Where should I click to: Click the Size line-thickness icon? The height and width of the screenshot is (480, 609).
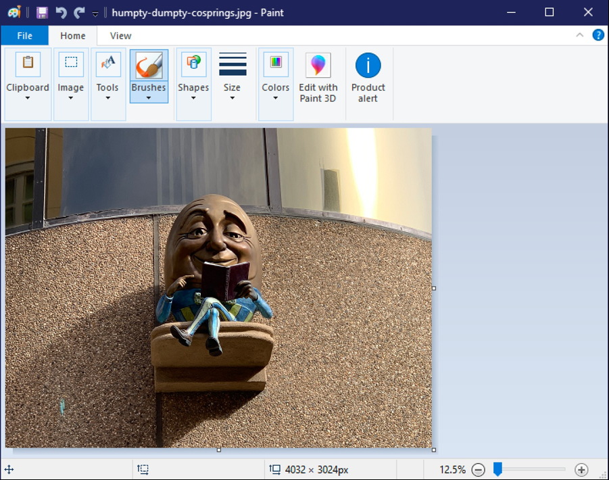point(233,64)
